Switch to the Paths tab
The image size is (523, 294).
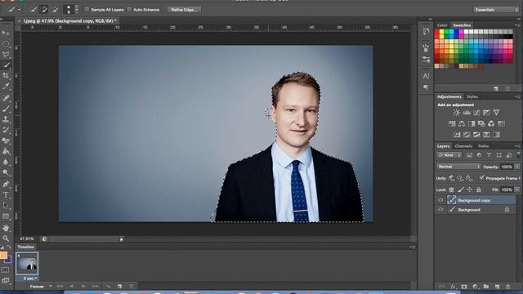coord(483,146)
